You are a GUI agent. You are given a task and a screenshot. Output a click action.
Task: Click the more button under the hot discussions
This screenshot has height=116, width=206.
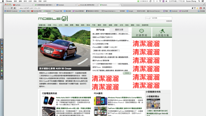point(127,73)
